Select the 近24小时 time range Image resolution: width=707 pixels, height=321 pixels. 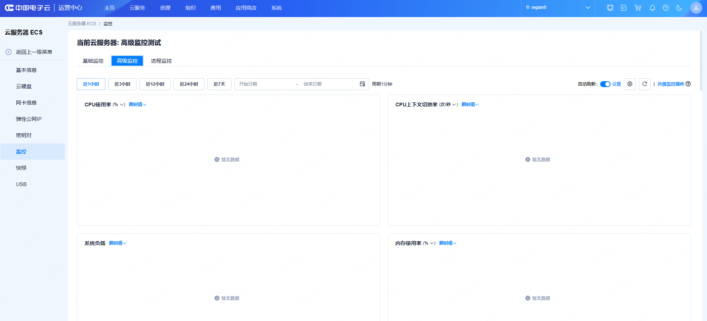[189, 84]
